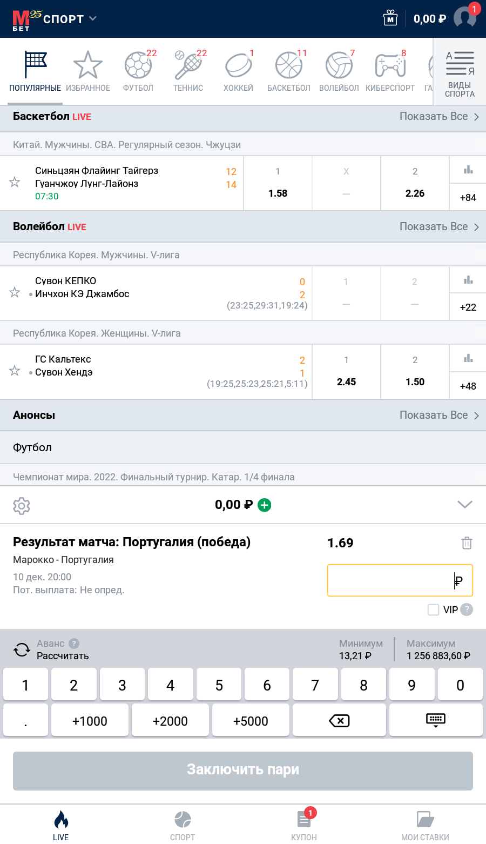Open statistics icon for the basketball match
Screen dimensions: 486x844
[468, 170]
